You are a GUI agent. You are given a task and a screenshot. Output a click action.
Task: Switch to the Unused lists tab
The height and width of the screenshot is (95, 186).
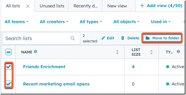pyautogui.click(x=52, y=6)
